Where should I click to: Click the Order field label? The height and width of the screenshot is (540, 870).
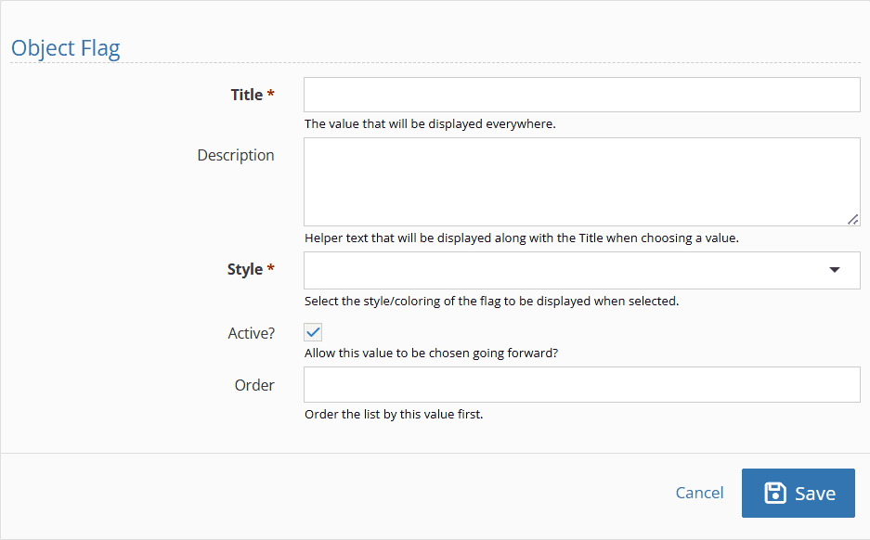point(254,385)
